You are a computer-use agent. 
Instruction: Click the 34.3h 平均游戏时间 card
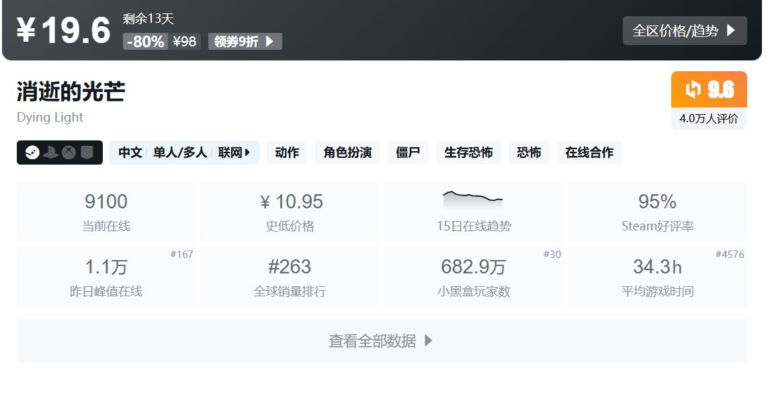point(658,277)
